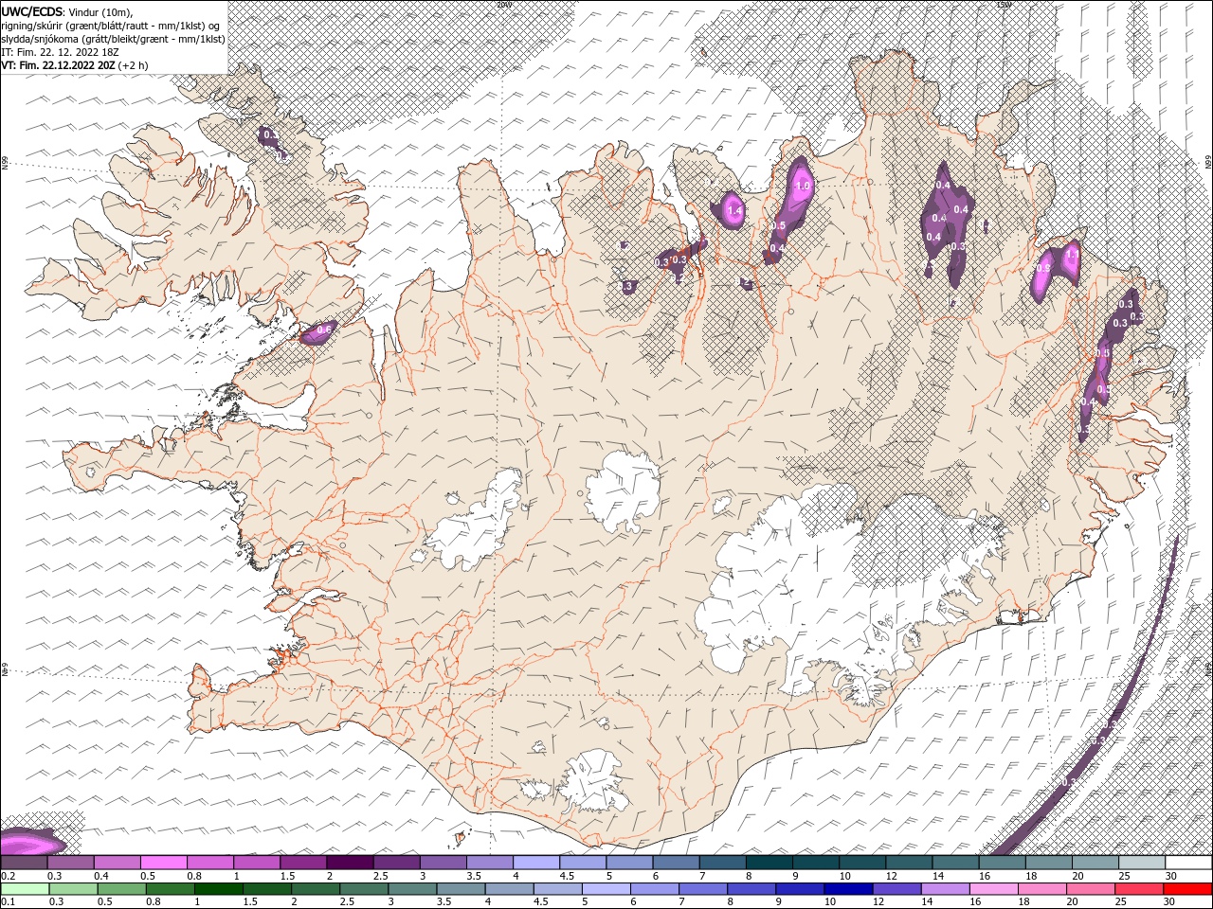
Task: Click the darkest green swatch labelled 1
Action: [x=219, y=889]
